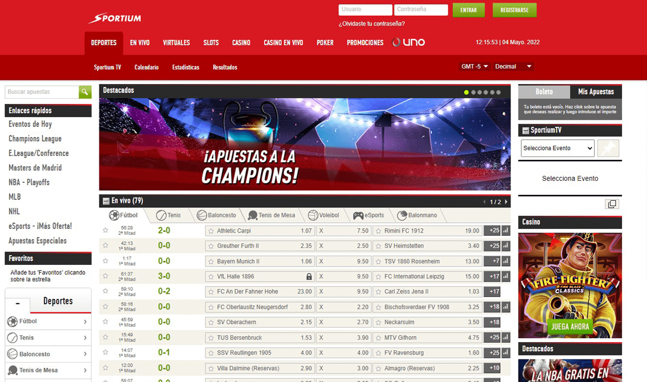Open stats chart icon for VfL Halle 1896 match
Screen dimensions: 647x382
click(506, 276)
